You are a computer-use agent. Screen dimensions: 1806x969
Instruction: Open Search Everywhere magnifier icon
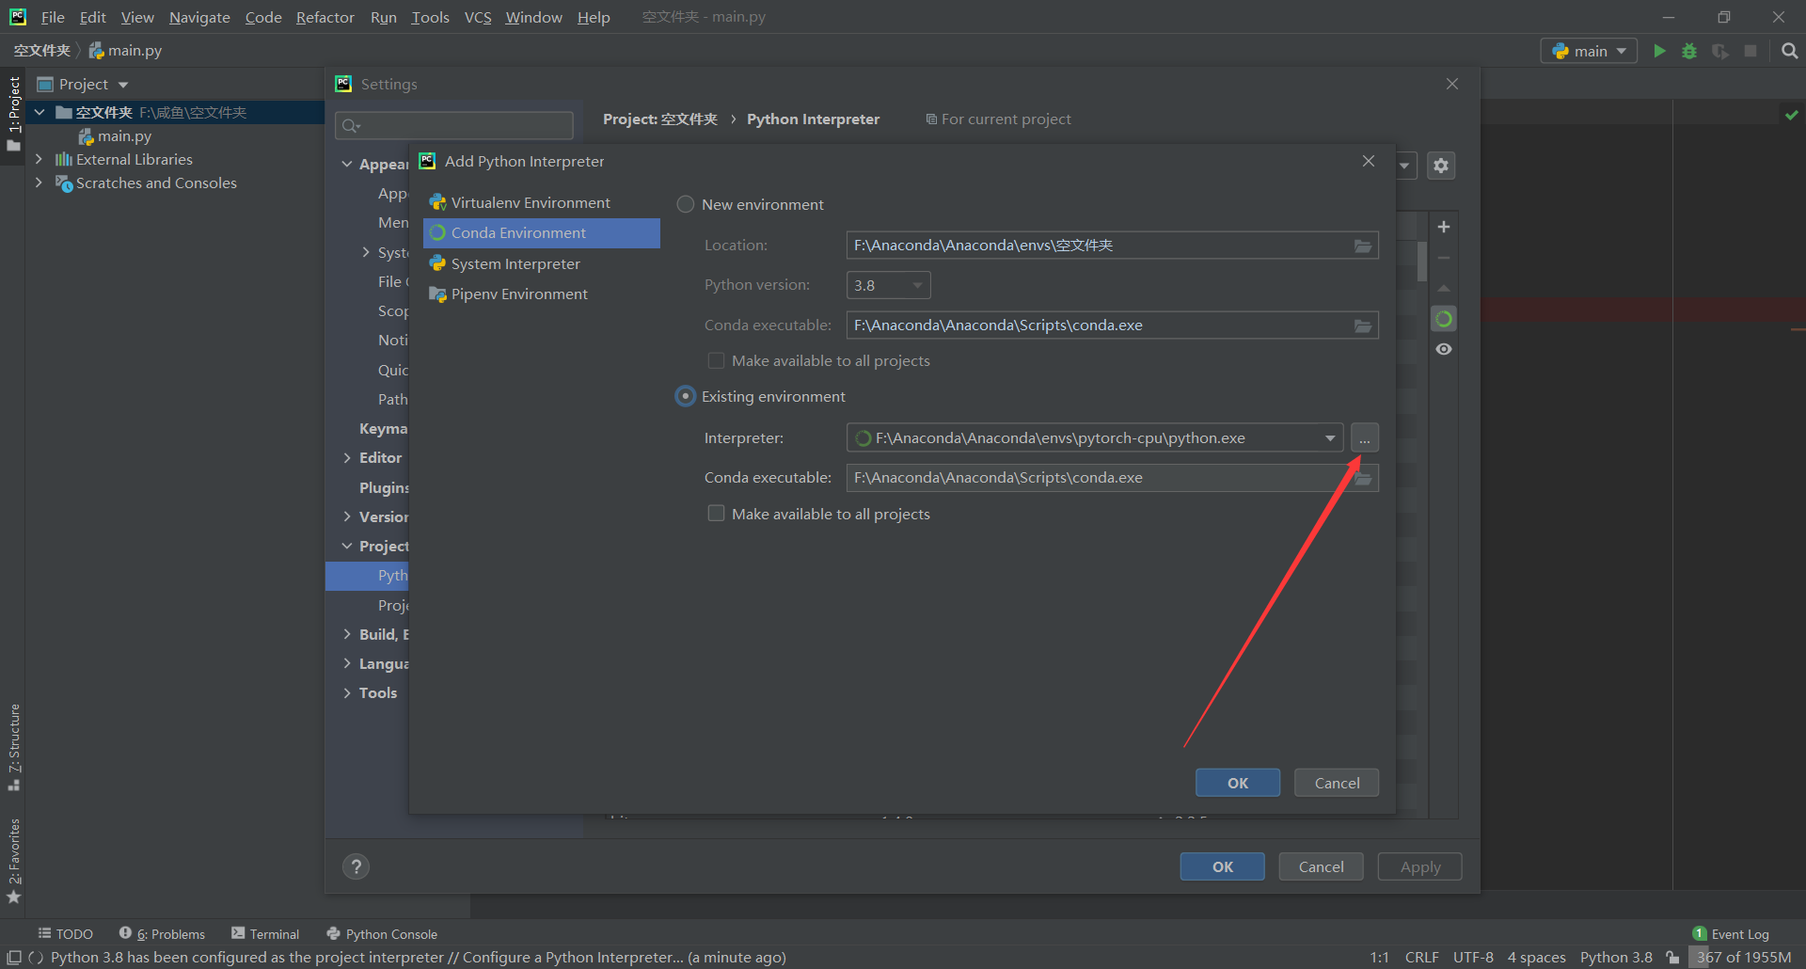(1790, 51)
